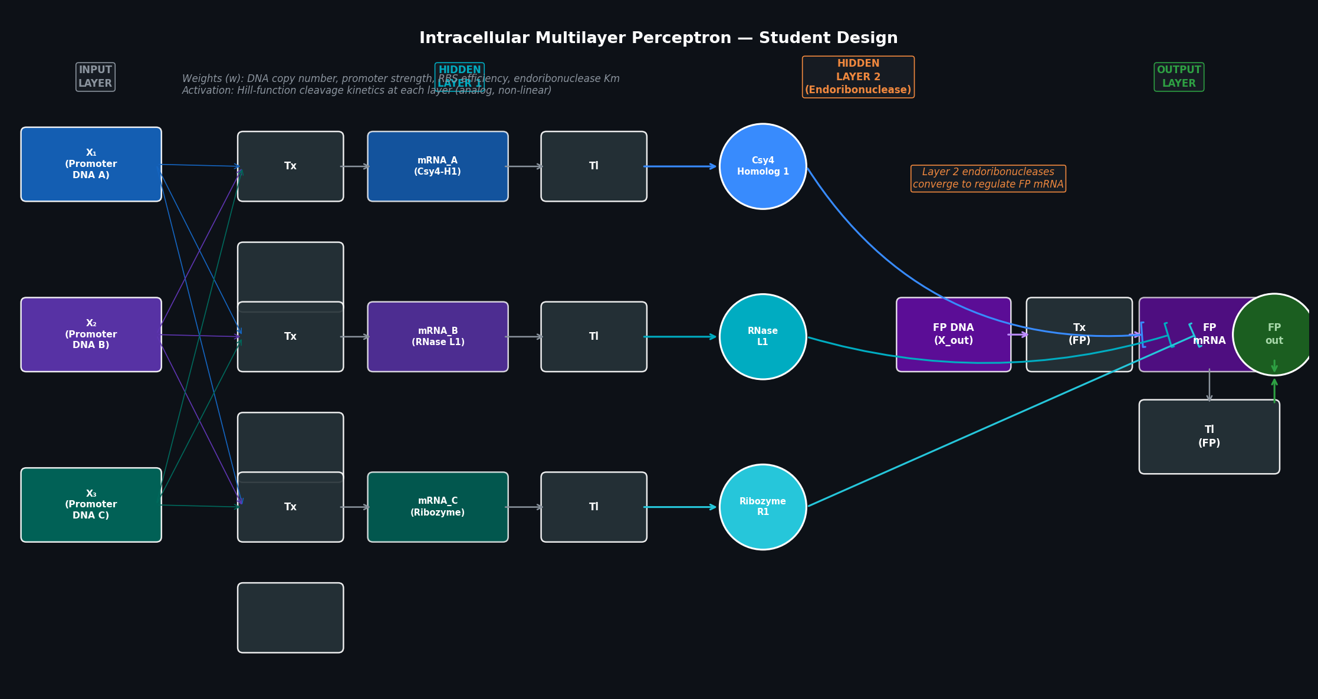The image size is (1318, 699).
Task: Select the mRNA_A (Csy4-H1) box
Action: click(438, 166)
